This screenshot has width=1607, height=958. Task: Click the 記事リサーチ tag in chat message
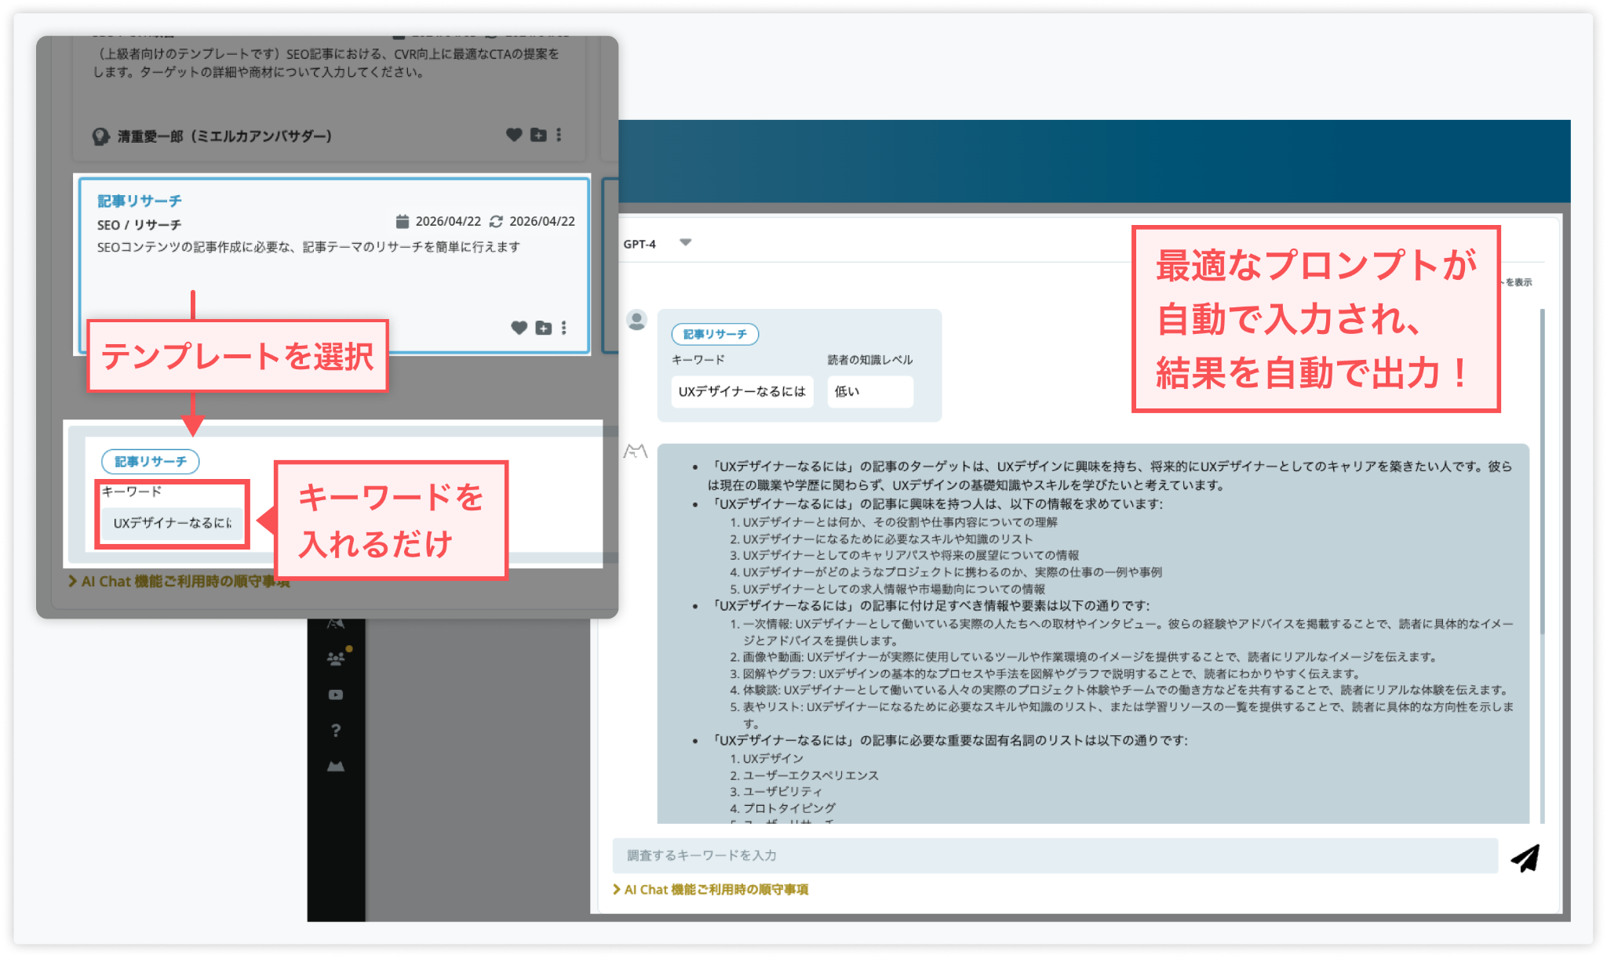coord(714,334)
